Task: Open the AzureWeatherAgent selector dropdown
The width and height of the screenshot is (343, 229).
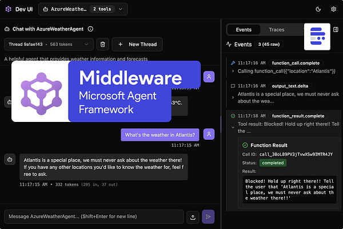Action: [83, 9]
